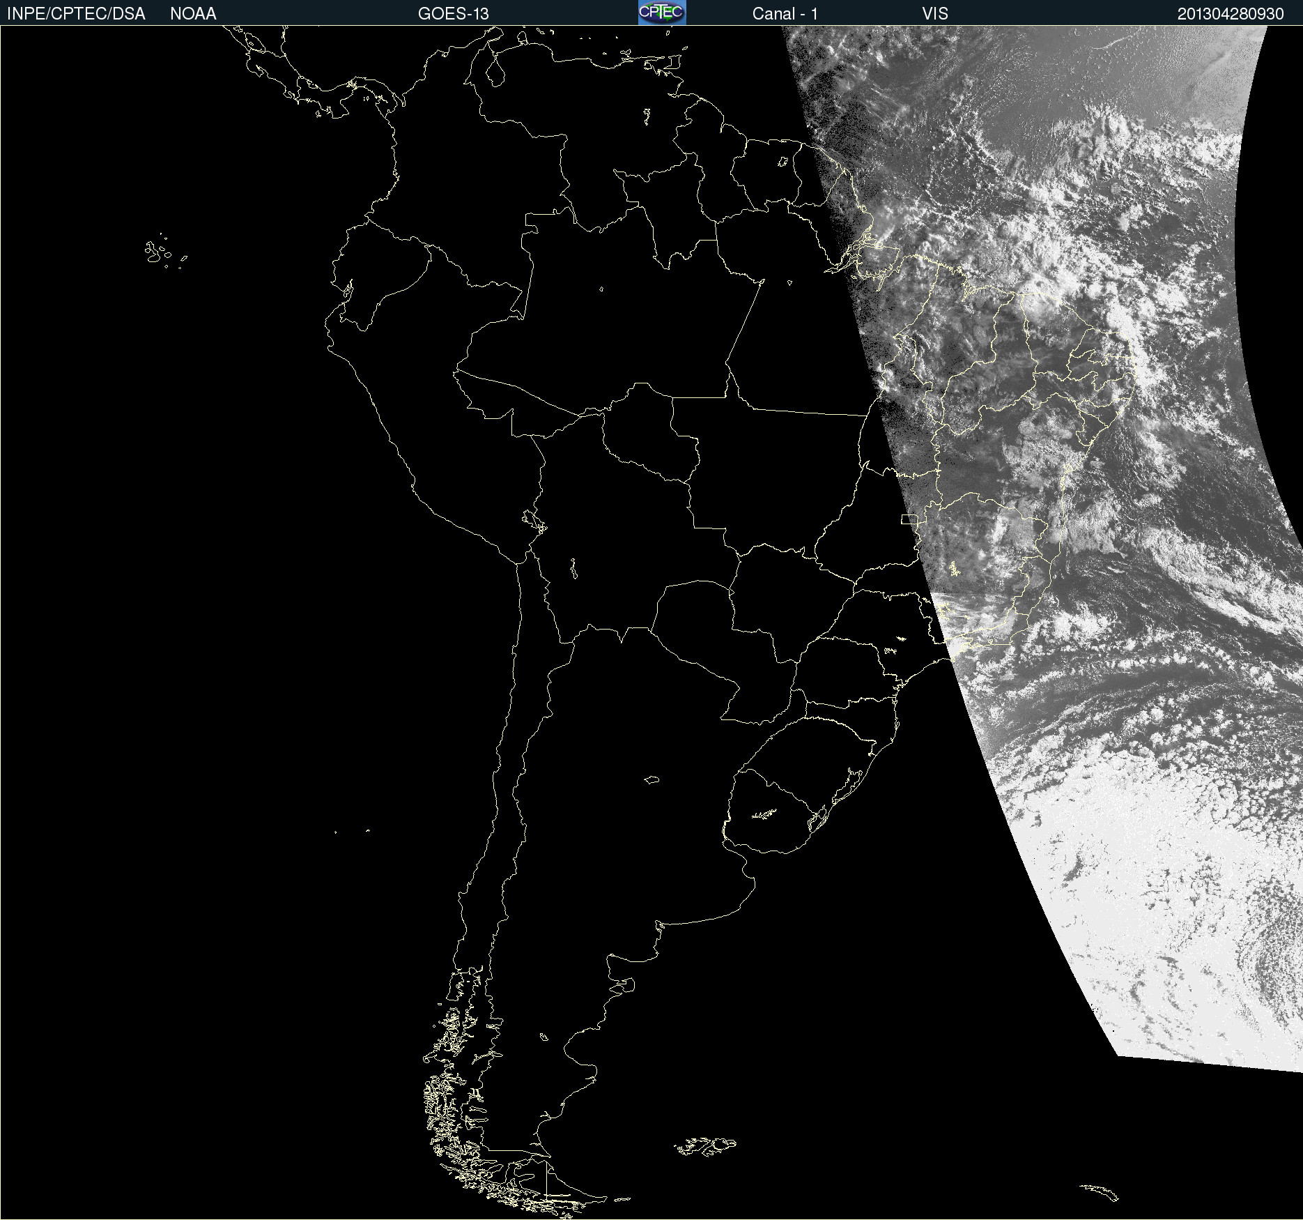Image resolution: width=1303 pixels, height=1220 pixels.
Task: Click the Distrito Federal rectangle in Brazil
Action: click(909, 519)
